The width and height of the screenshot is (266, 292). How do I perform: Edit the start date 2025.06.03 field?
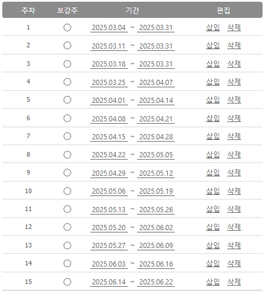point(109,264)
